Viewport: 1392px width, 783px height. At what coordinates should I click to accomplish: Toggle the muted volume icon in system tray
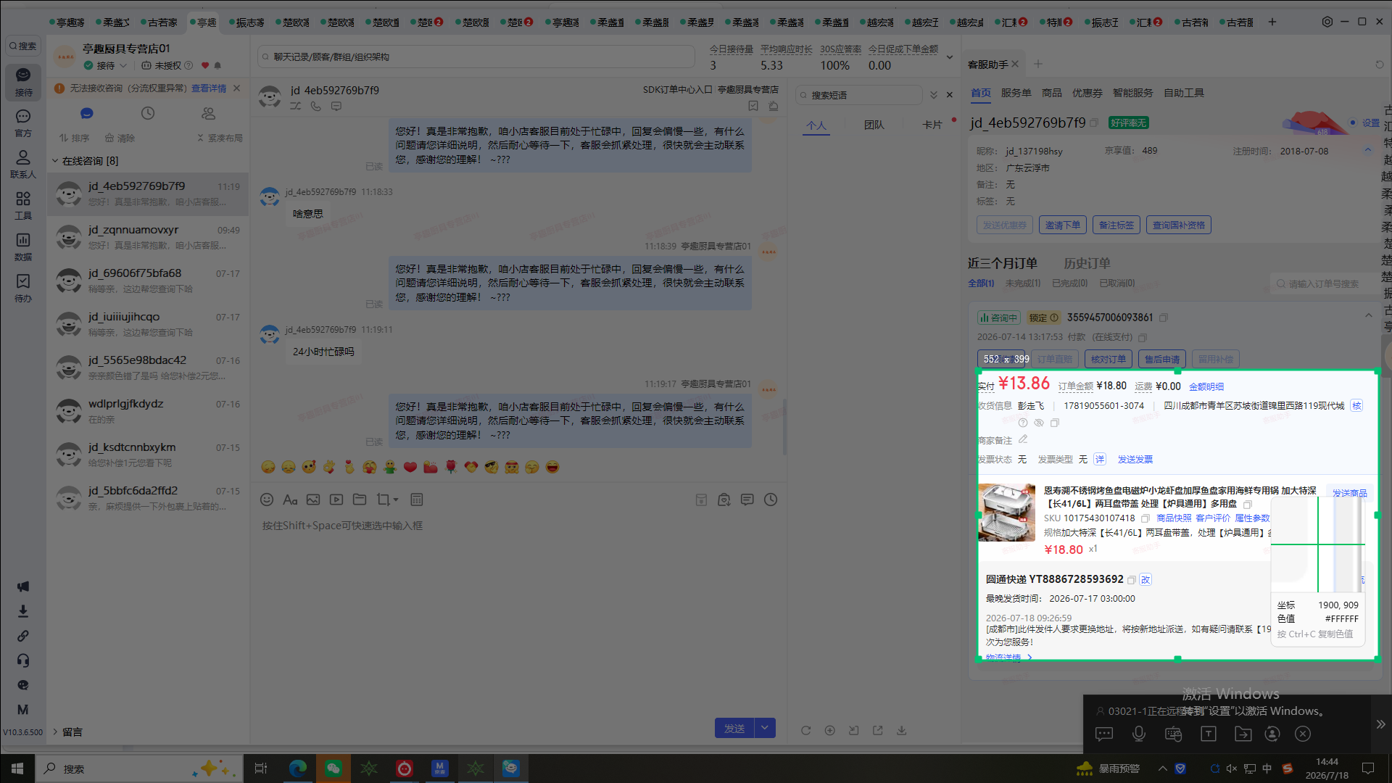1232,768
